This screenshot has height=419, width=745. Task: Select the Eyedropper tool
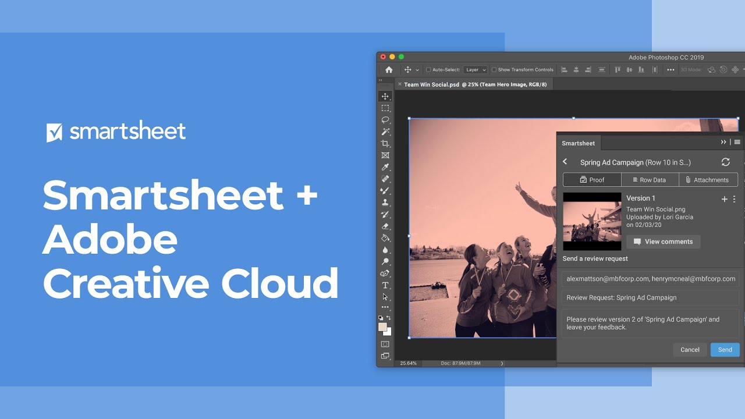click(385, 168)
